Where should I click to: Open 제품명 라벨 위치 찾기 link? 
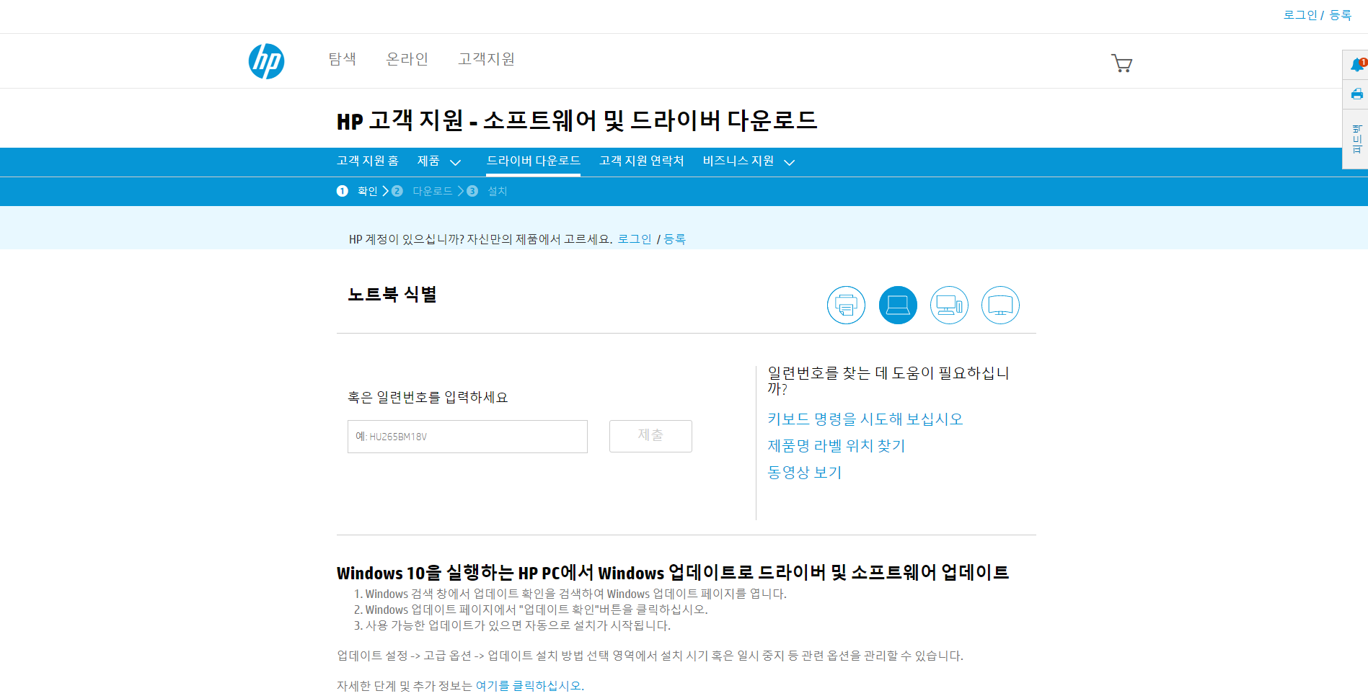point(837,446)
